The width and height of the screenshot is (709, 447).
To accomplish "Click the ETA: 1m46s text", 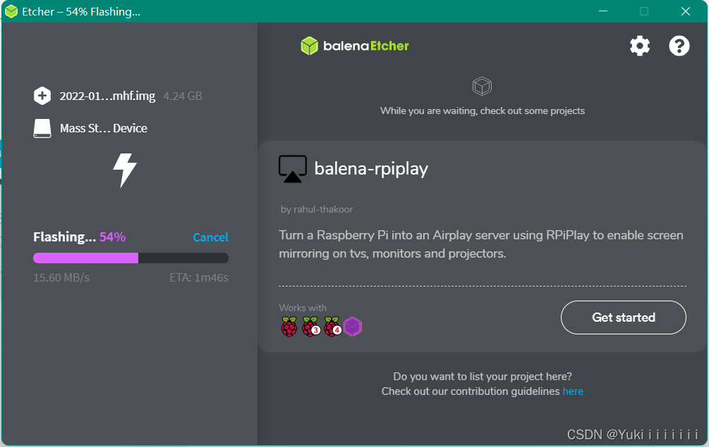I will coord(199,277).
